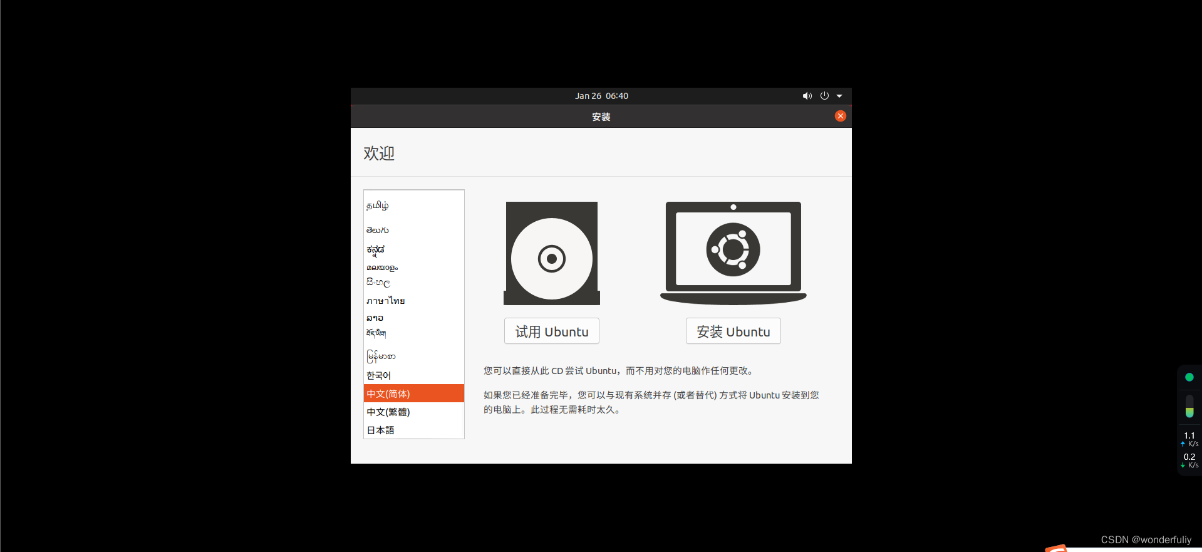Click the power icon in top bar
Screen dimensions: 1202x552
[824, 96]
